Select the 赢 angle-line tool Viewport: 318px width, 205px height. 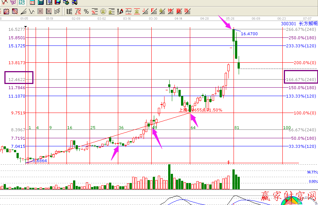(x=179, y=11)
